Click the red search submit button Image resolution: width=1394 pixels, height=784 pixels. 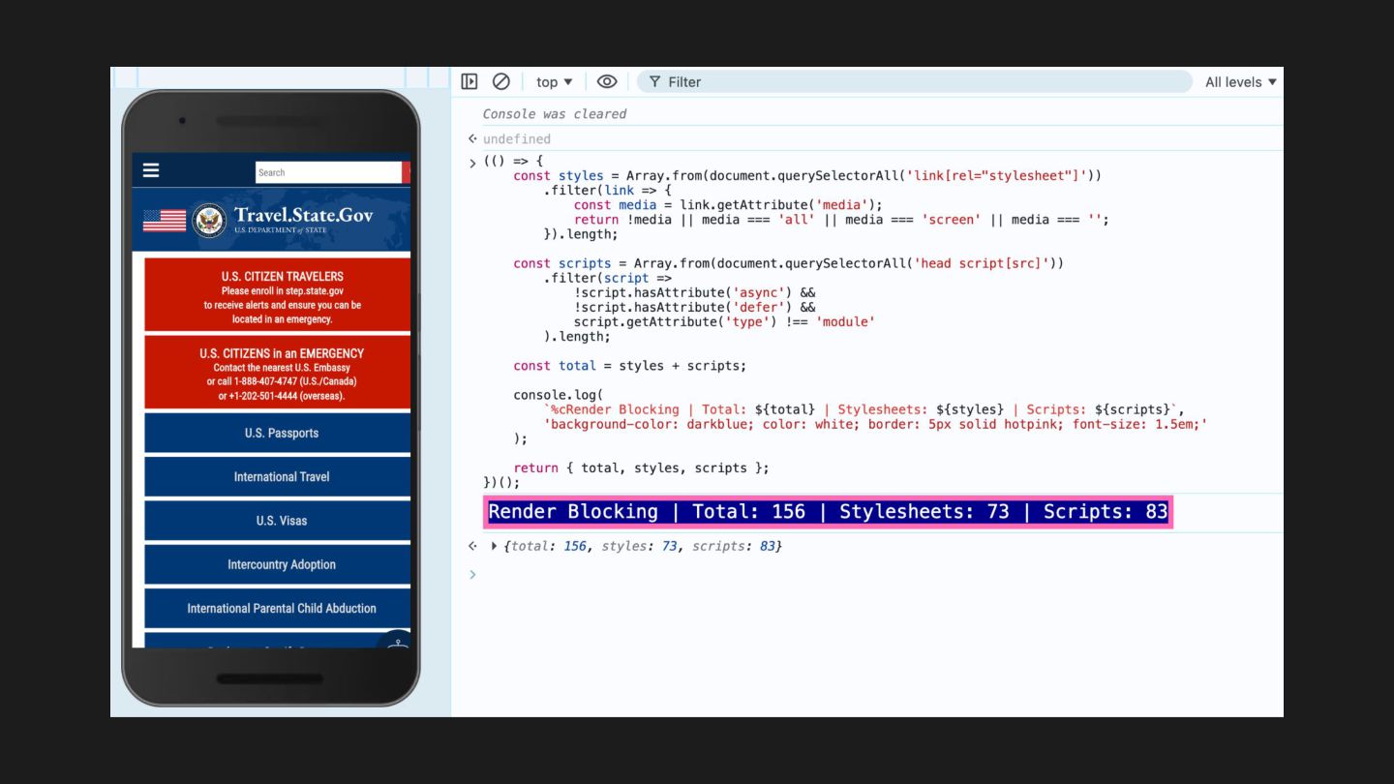coord(407,172)
